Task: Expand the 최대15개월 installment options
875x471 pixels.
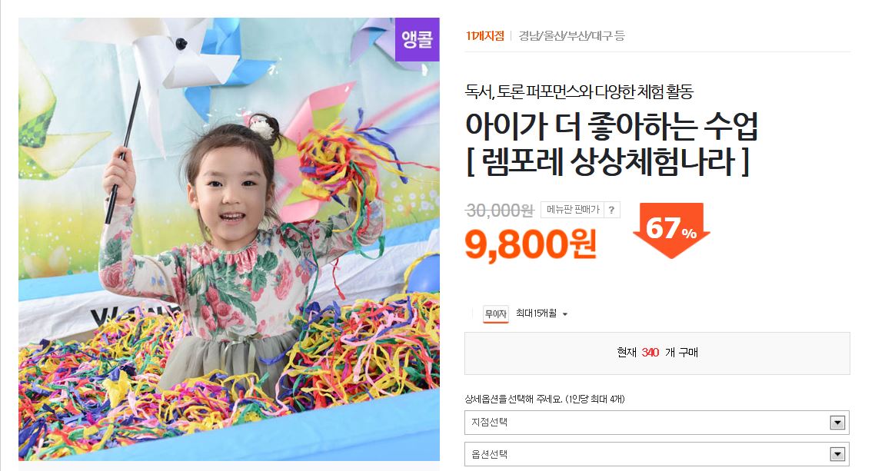Action: (x=541, y=313)
